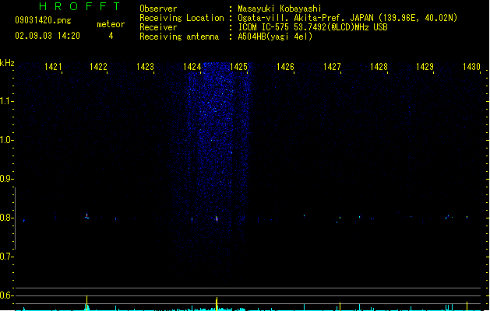Click the 1.1 kHz frequency label

(5, 101)
